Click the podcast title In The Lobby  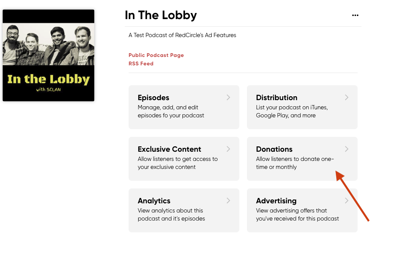pos(161,15)
